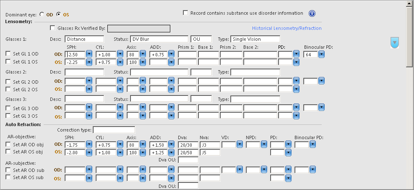Screen dimensions: 414x190
Task: Open Glasses 1 OD SPH dropdown
Action: 89,54
